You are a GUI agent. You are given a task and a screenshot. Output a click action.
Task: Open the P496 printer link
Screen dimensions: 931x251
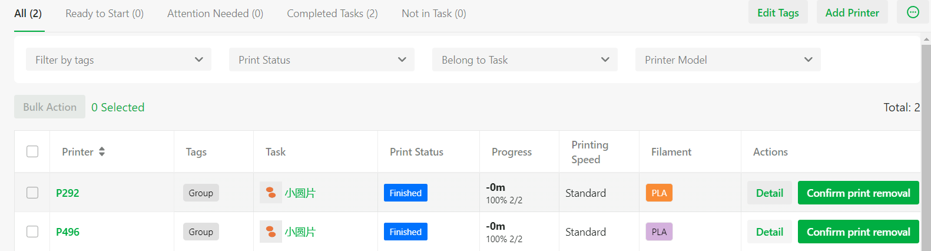[68, 232]
